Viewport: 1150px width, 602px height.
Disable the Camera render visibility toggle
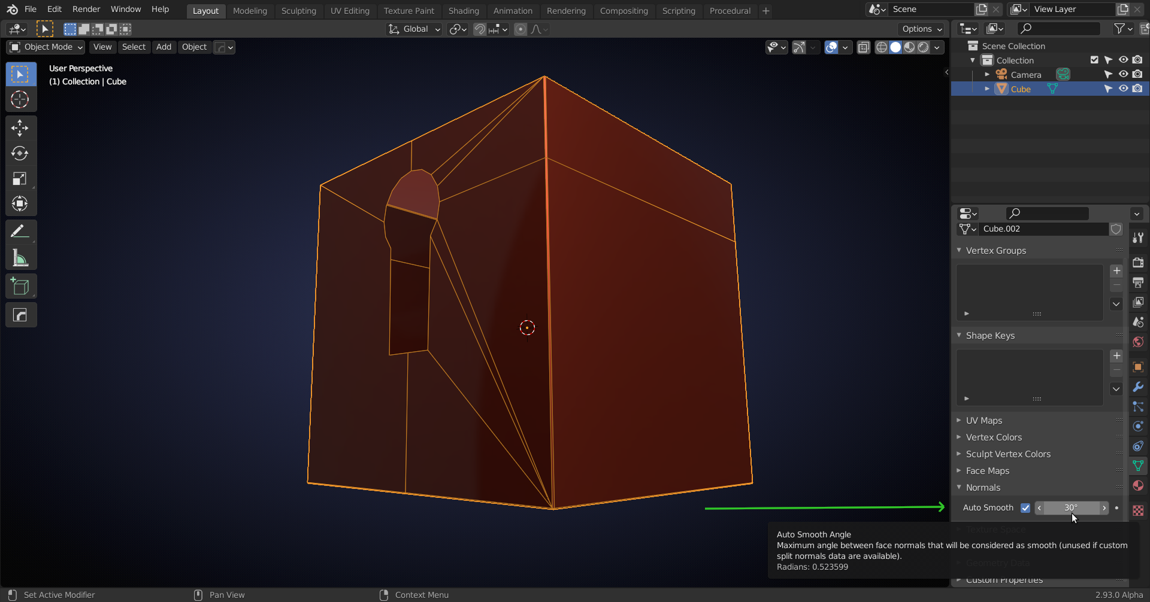1137,74
